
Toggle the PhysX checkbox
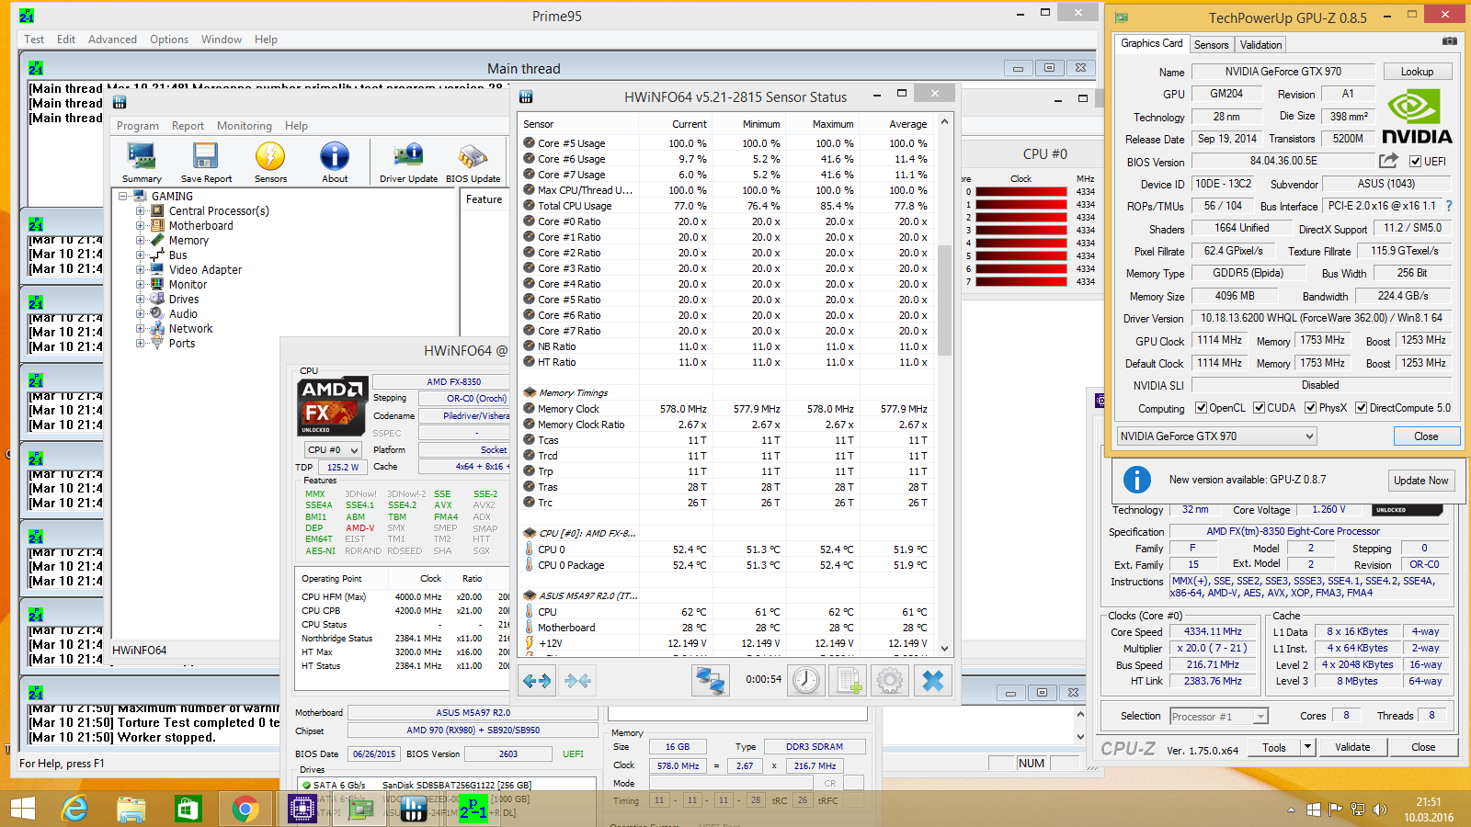click(1310, 408)
